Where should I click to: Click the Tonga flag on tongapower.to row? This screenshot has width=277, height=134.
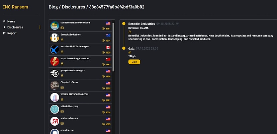pyautogui.click(x=108, y=59)
